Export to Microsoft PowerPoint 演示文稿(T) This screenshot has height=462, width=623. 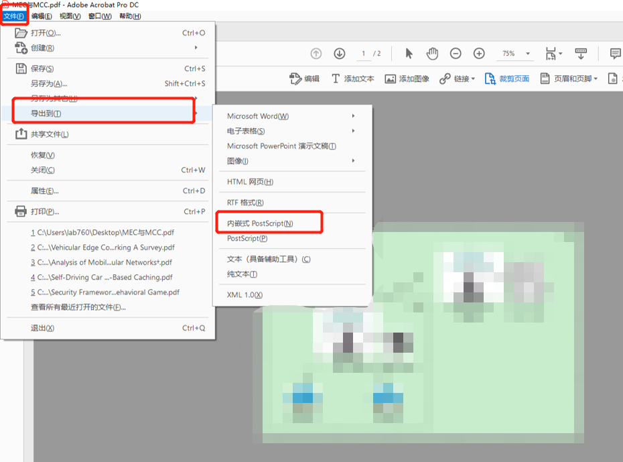click(292, 146)
